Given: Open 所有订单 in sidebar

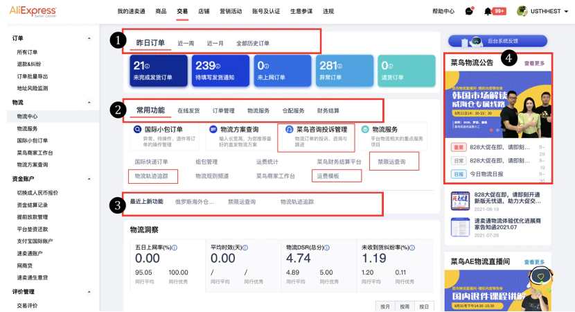Looking at the screenshot, I should (27, 53).
